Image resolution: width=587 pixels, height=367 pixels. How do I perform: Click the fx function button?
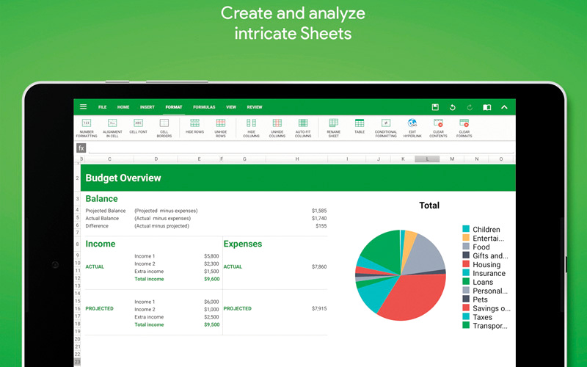tap(81, 148)
